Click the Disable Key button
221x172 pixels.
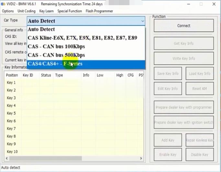[x=200, y=155]
